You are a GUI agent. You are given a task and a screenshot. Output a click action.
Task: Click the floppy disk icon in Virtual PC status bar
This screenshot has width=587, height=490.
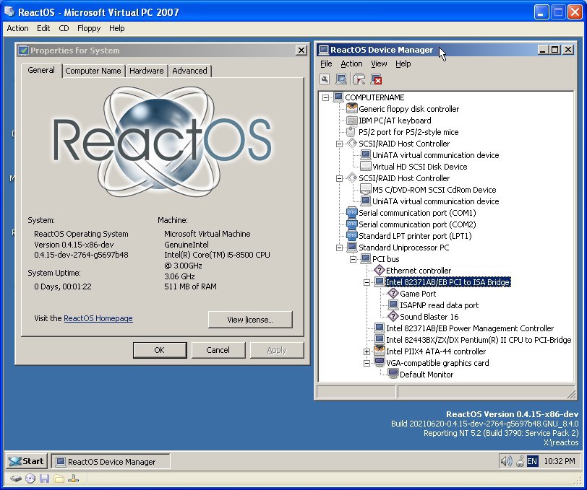(x=45, y=478)
